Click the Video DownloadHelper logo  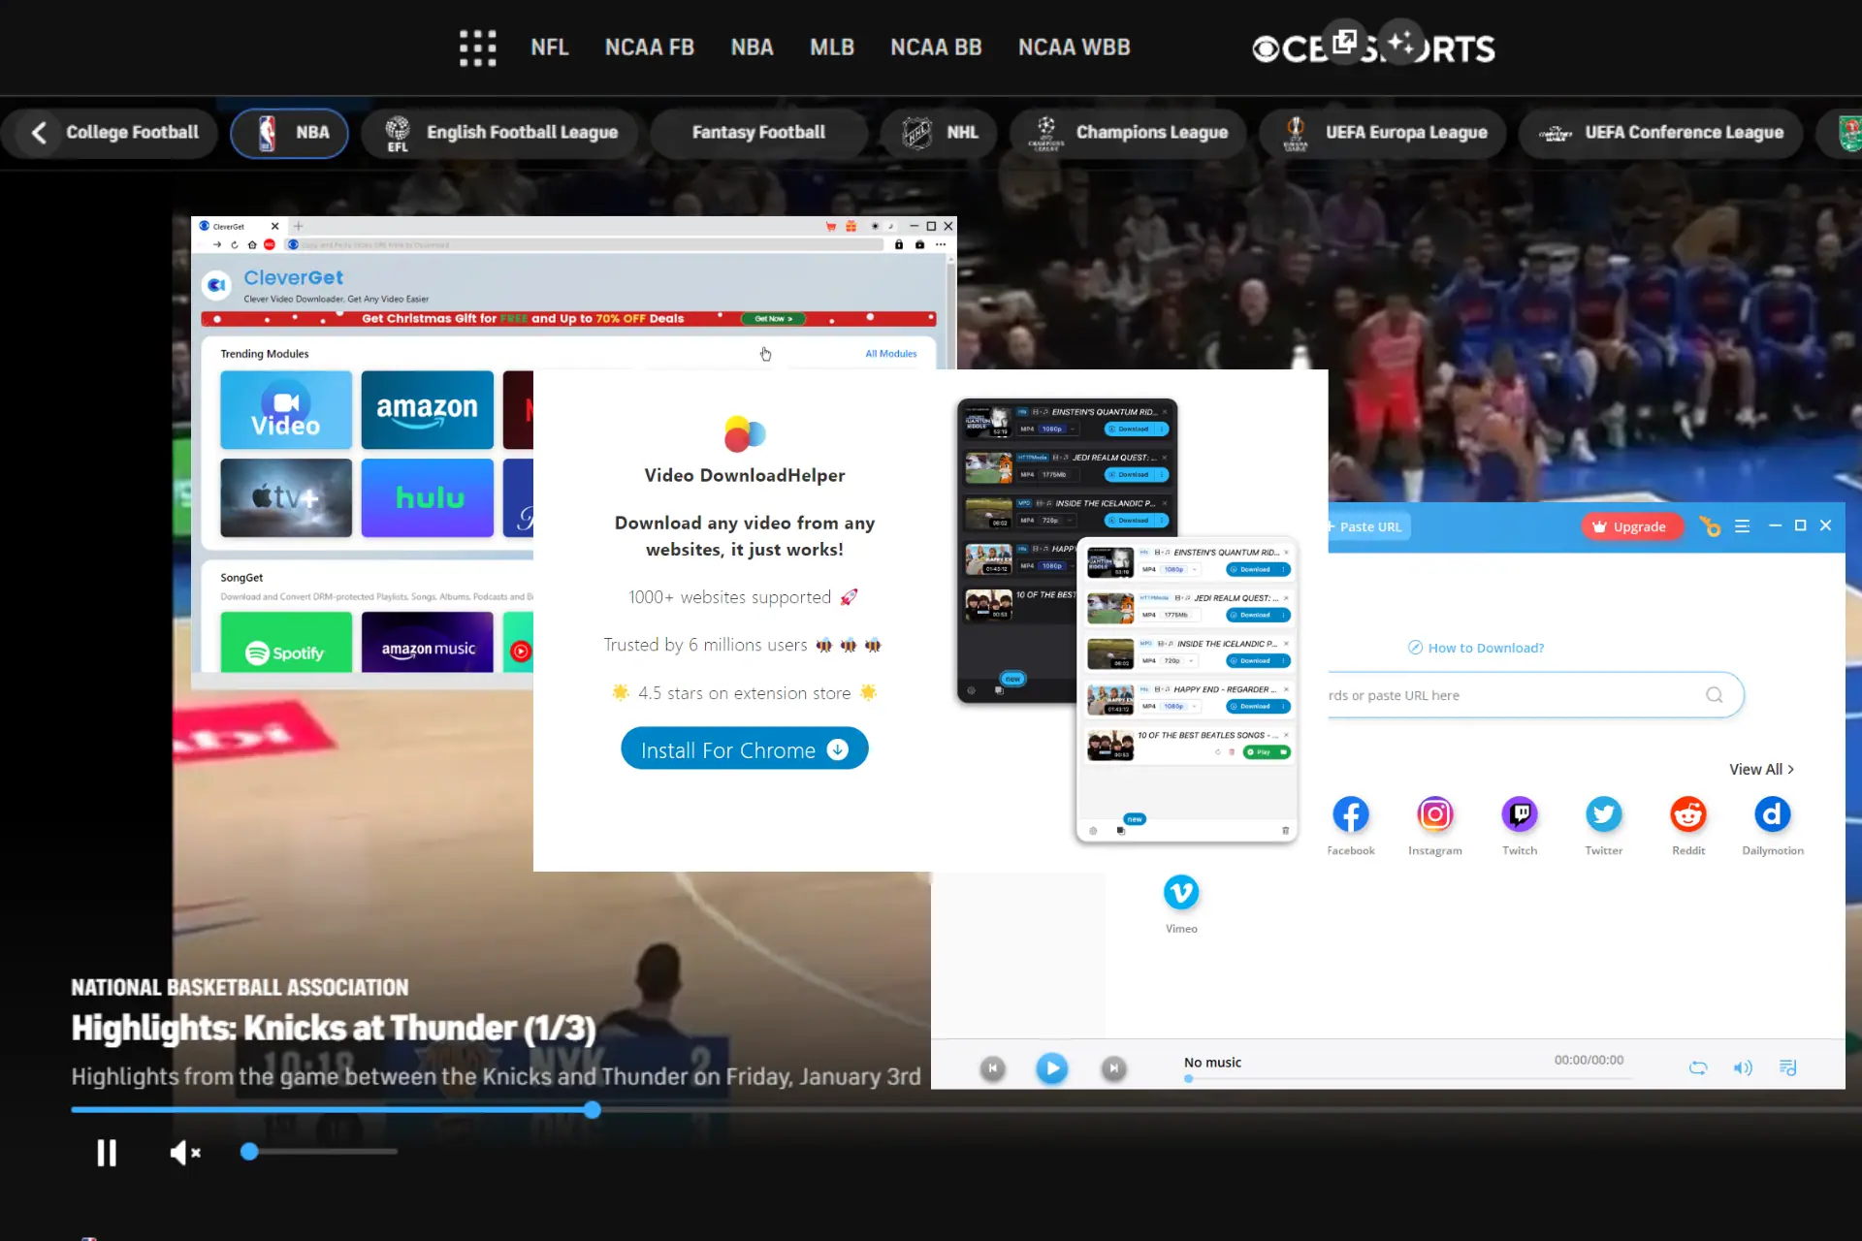pyautogui.click(x=744, y=433)
